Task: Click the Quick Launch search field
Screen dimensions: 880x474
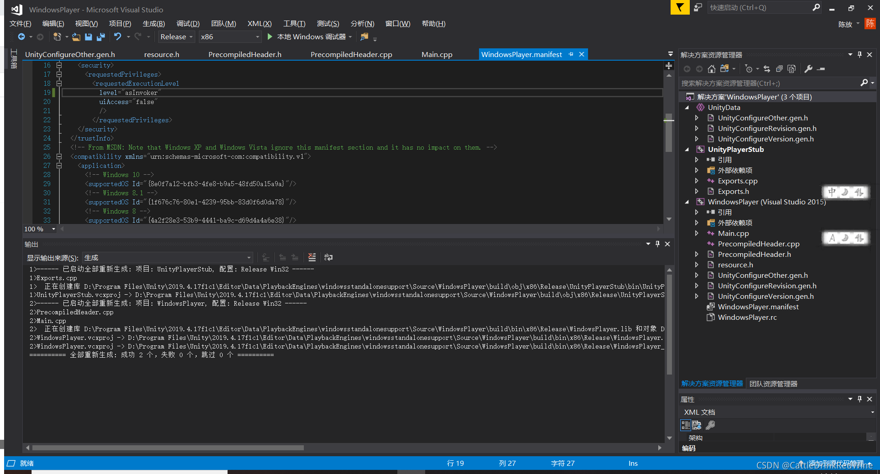Action: [x=760, y=7]
